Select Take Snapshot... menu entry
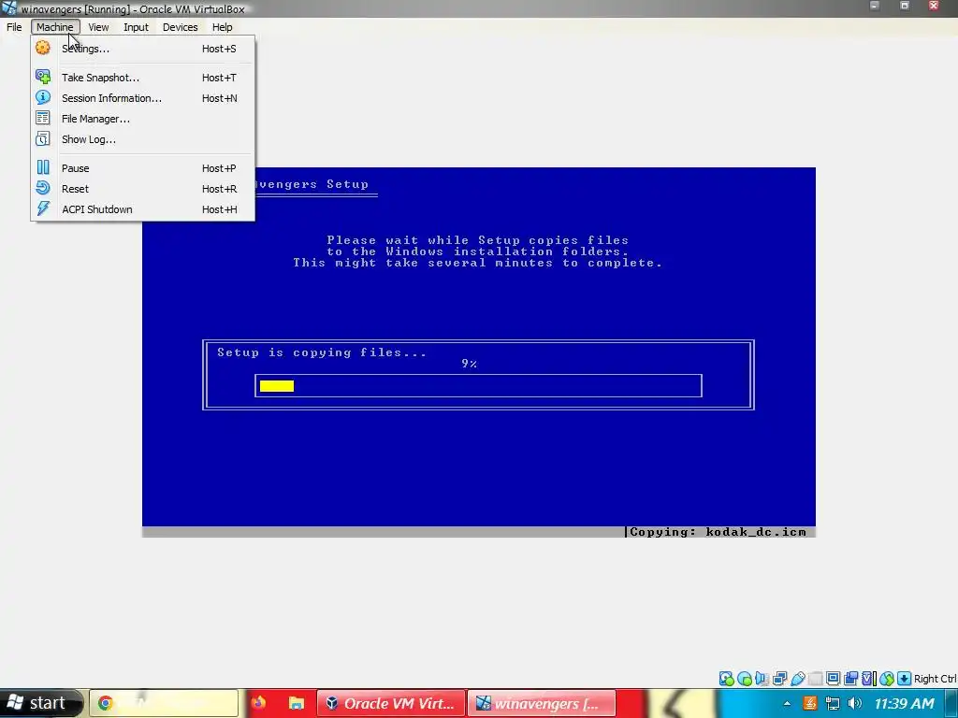The image size is (958, 718). click(x=142, y=78)
